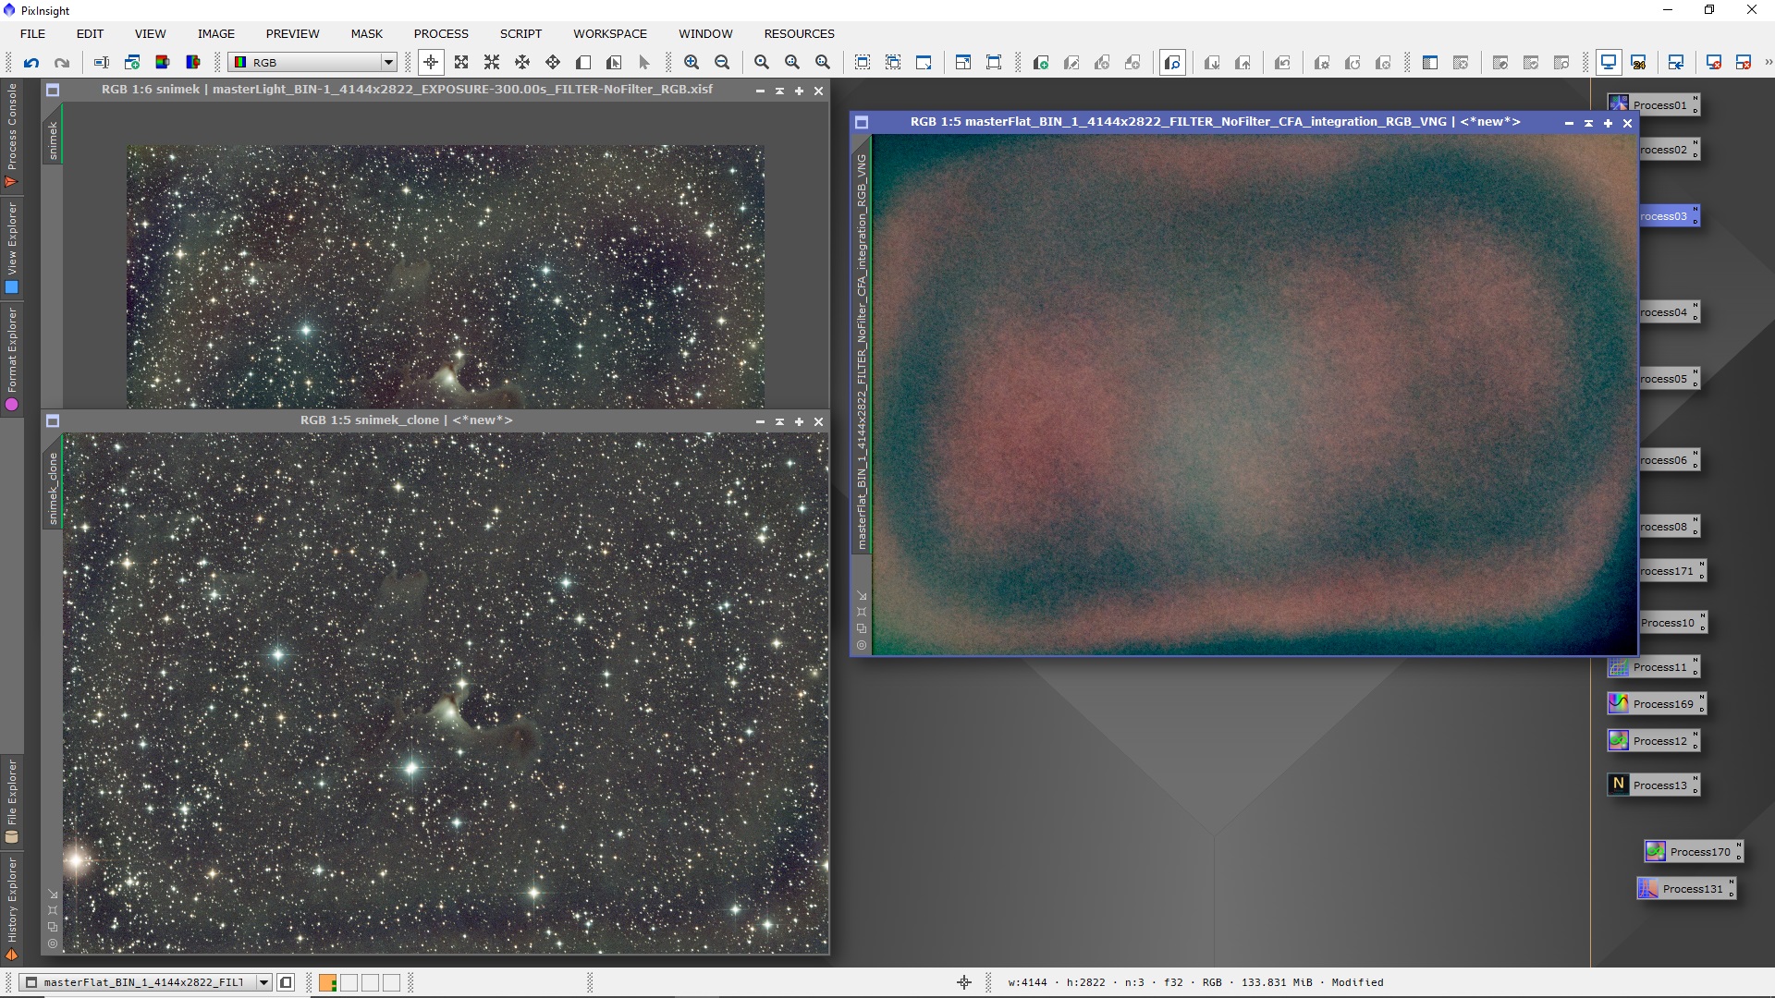Select the Zoom In magnifier tool

point(692,63)
